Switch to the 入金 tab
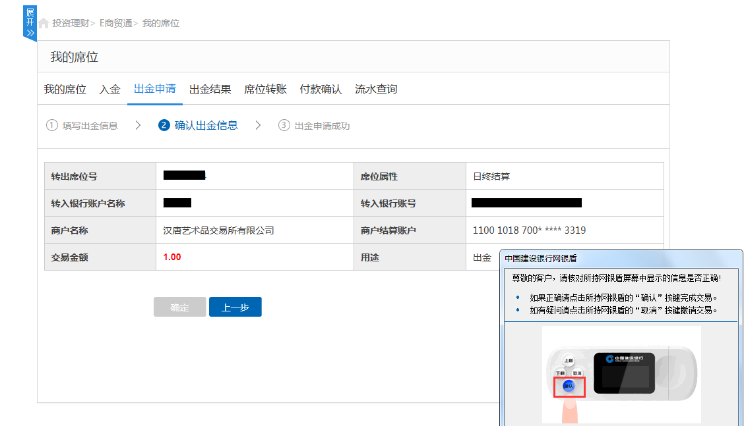Image resolution: width=744 pixels, height=426 pixels. [109, 89]
